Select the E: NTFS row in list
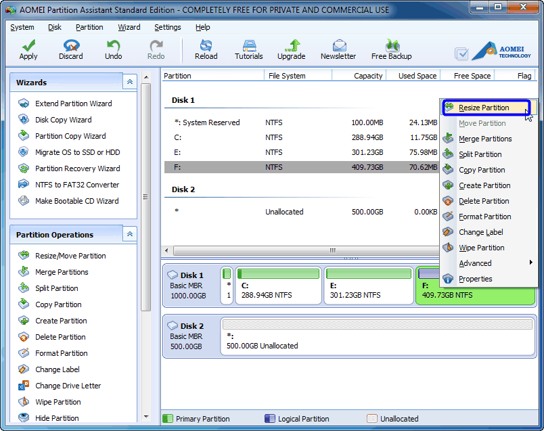Viewport: 544px width, 431px height. pos(302,152)
